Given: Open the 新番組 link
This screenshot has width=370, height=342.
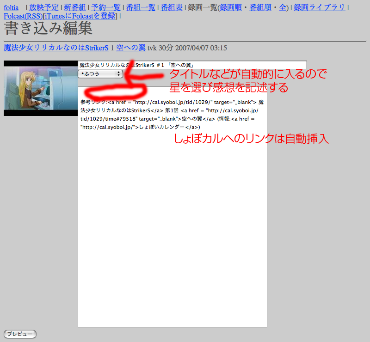Looking at the screenshot, I should point(75,7).
